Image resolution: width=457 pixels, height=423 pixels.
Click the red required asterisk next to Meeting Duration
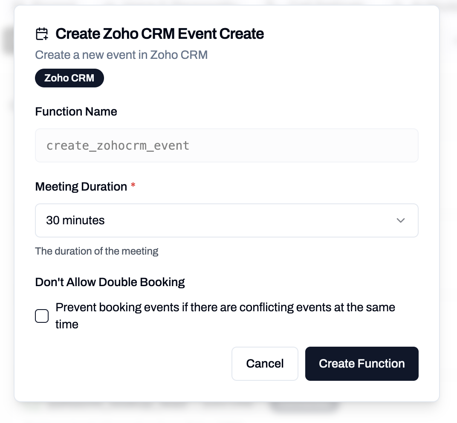(133, 186)
